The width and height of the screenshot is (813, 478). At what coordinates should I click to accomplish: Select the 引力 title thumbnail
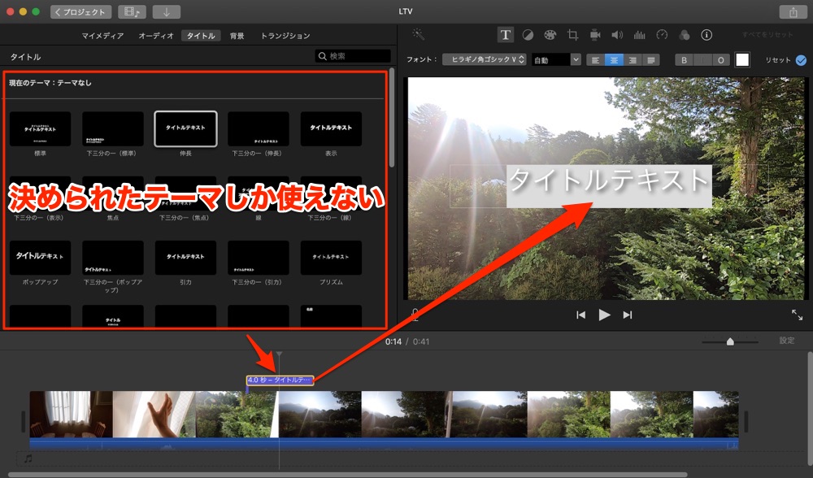click(x=185, y=258)
